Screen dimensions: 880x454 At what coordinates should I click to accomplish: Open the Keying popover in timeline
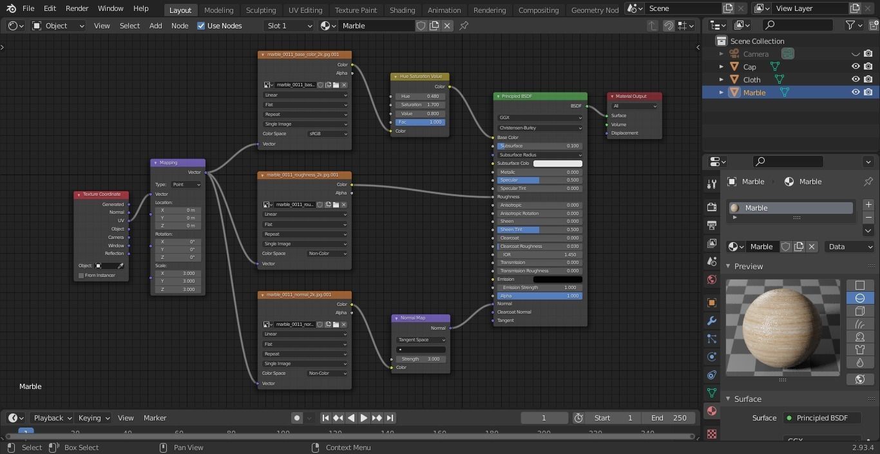(x=93, y=418)
